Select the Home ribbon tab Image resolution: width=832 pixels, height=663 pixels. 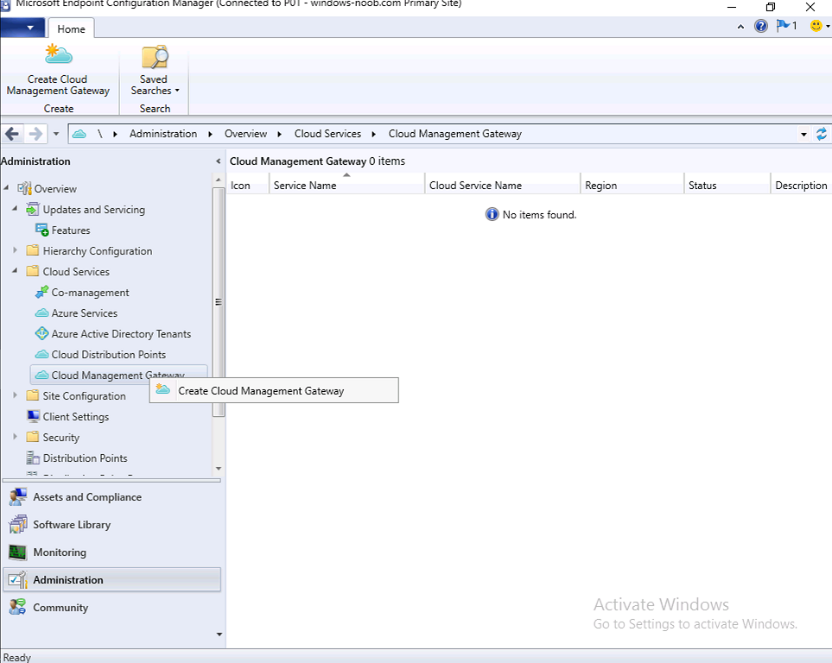tap(71, 29)
